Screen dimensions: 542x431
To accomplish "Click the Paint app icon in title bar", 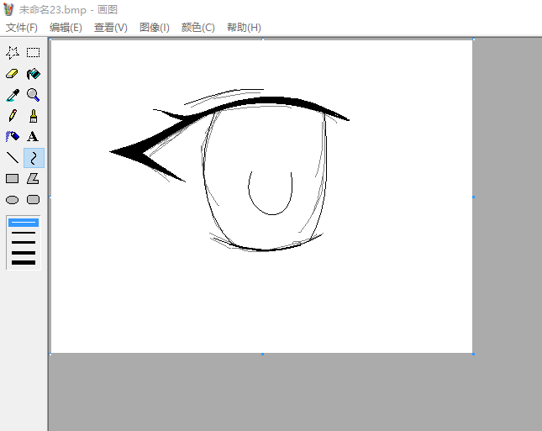I will (8, 9).
